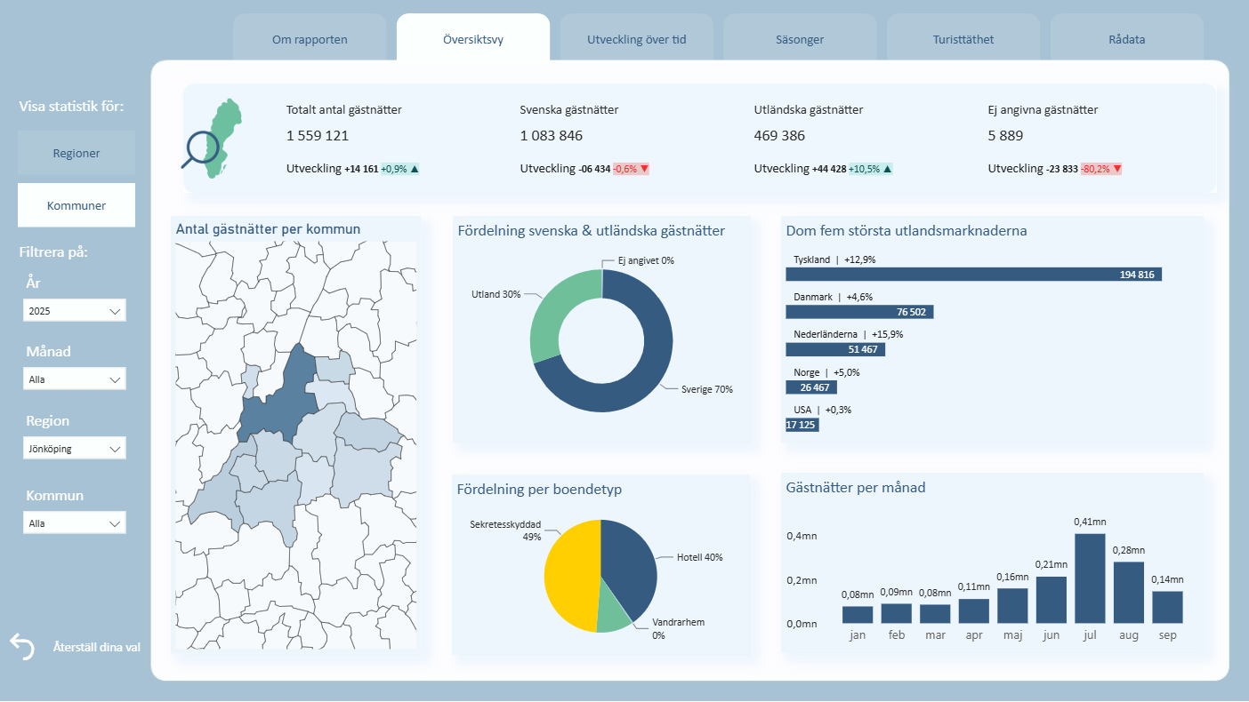Expand the Kommun filter dropdown

click(x=75, y=523)
